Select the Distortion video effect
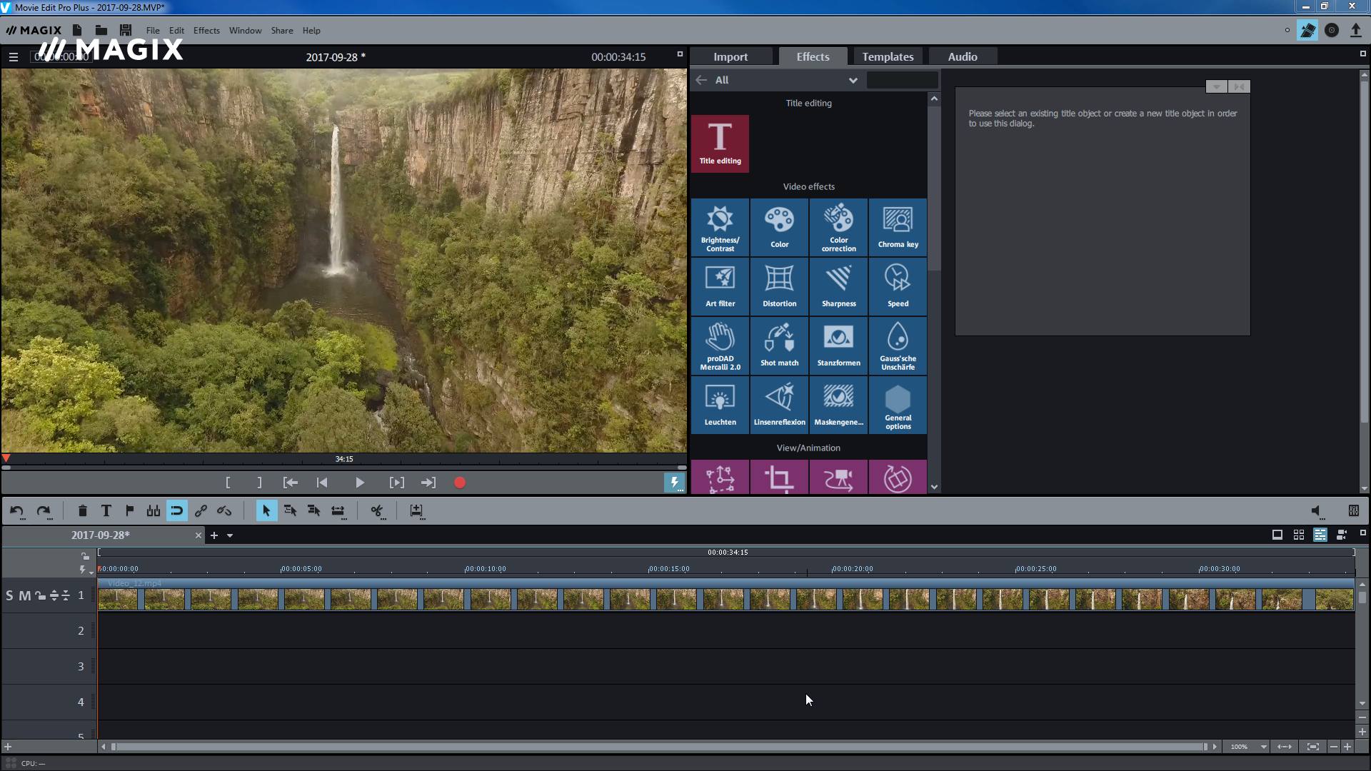The height and width of the screenshot is (771, 1371). coord(779,286)
